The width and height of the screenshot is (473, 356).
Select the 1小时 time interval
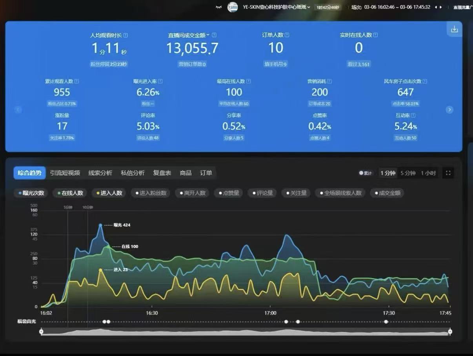(428, 173)
